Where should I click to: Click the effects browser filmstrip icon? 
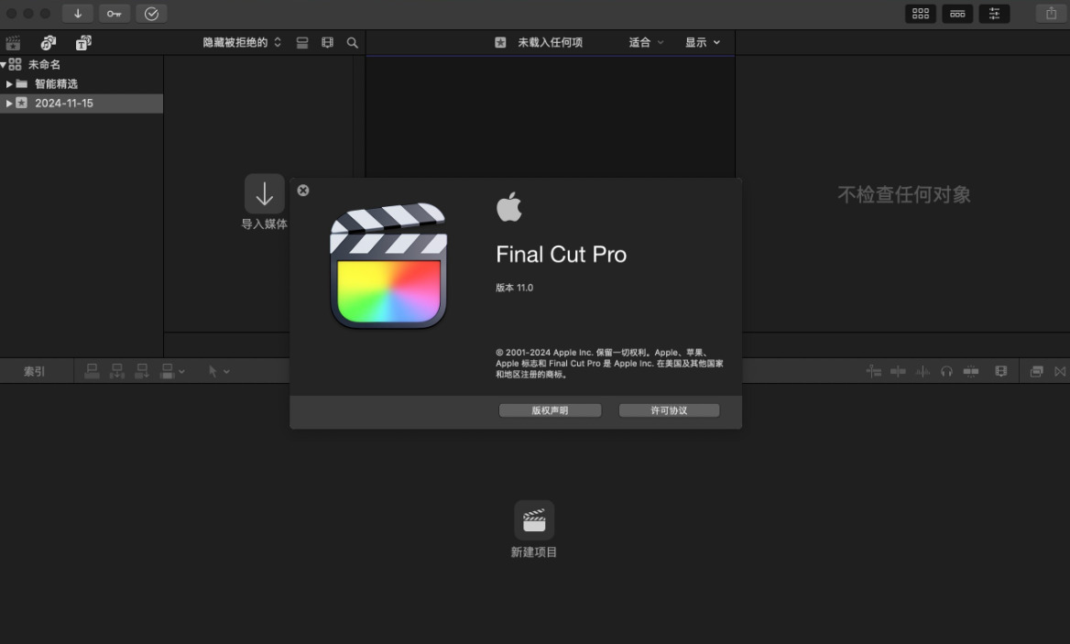(x=1001, y=371)
